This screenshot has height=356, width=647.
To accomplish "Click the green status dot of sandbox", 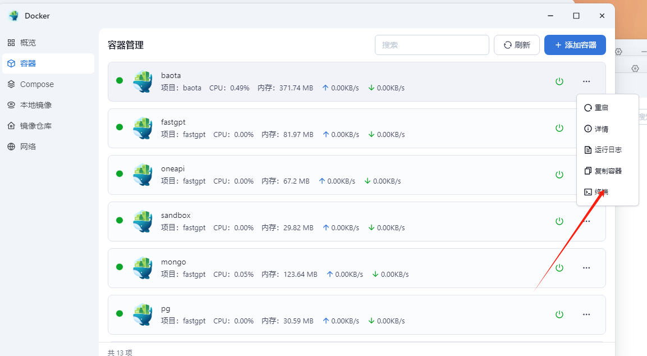I will coord(120,221).
